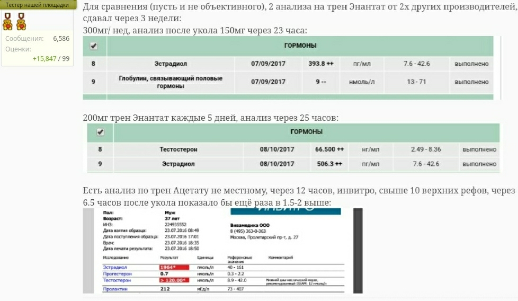This screenshot has height=301, width=518.
Task: Toggle checkbox in second ГОРМОНЫ table header
Action: point(100,132)
